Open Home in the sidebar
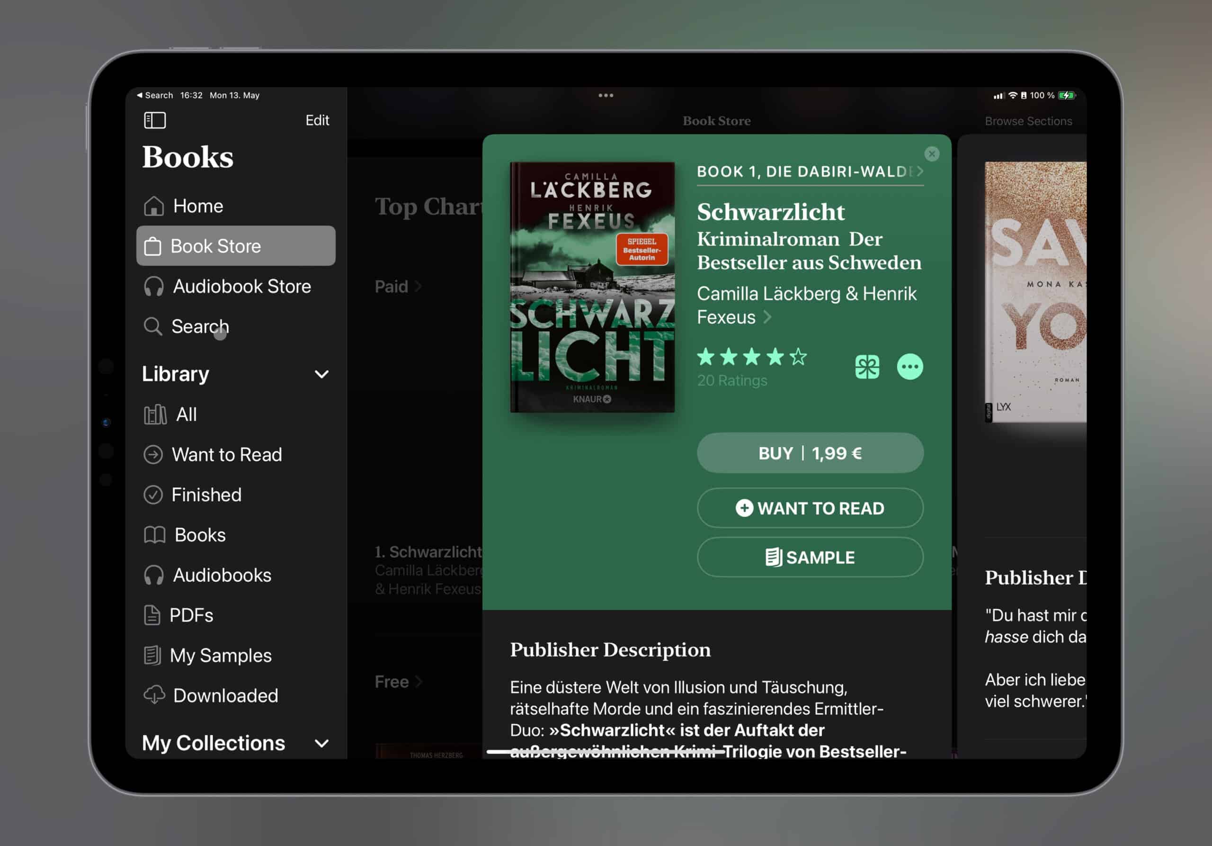Image resolution: width=1212 pixels, height=846 pixels. (x=235, y=206)
